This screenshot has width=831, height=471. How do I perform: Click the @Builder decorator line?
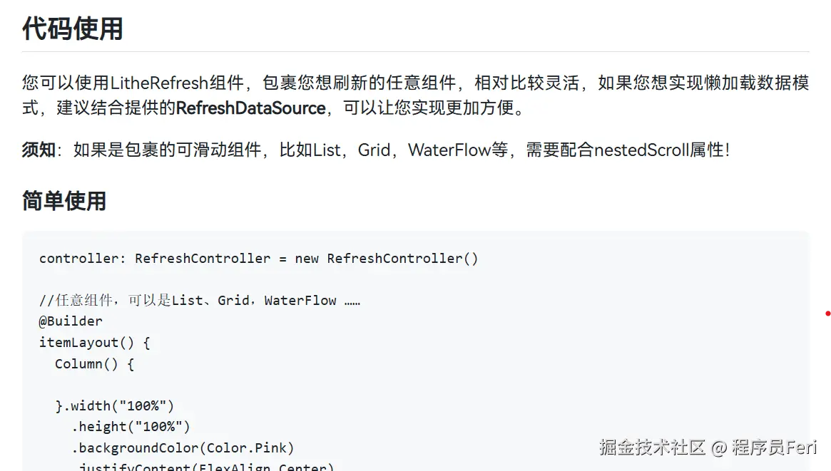[x=71, y=321]
